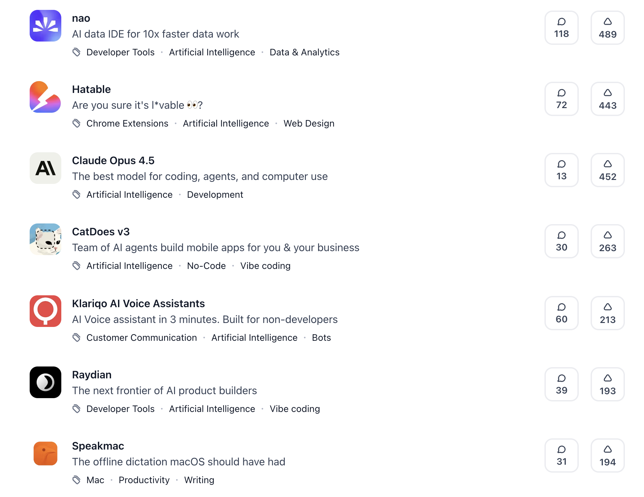
Task: Click the Hatable lightning heart icon
Action: [x=45, y=97]
